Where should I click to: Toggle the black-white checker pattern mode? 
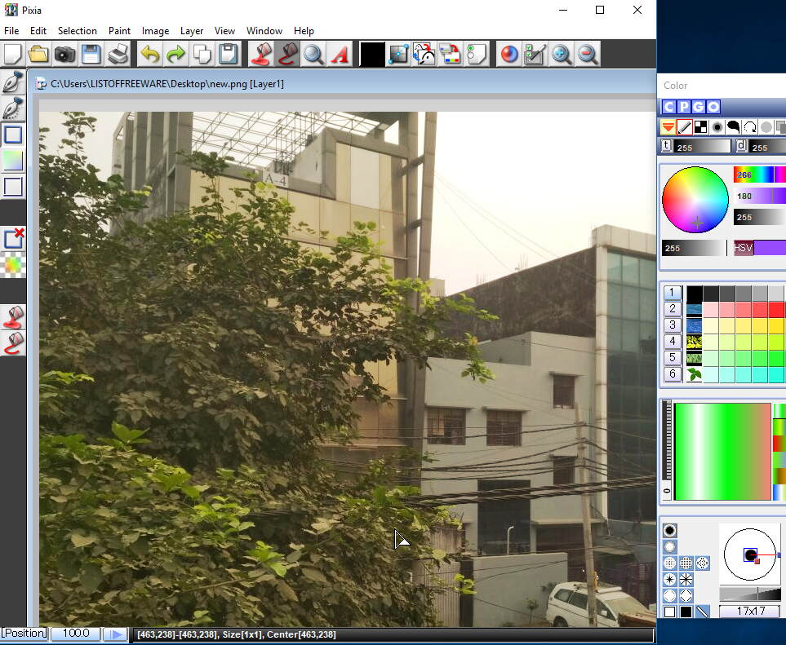(701, 127)
